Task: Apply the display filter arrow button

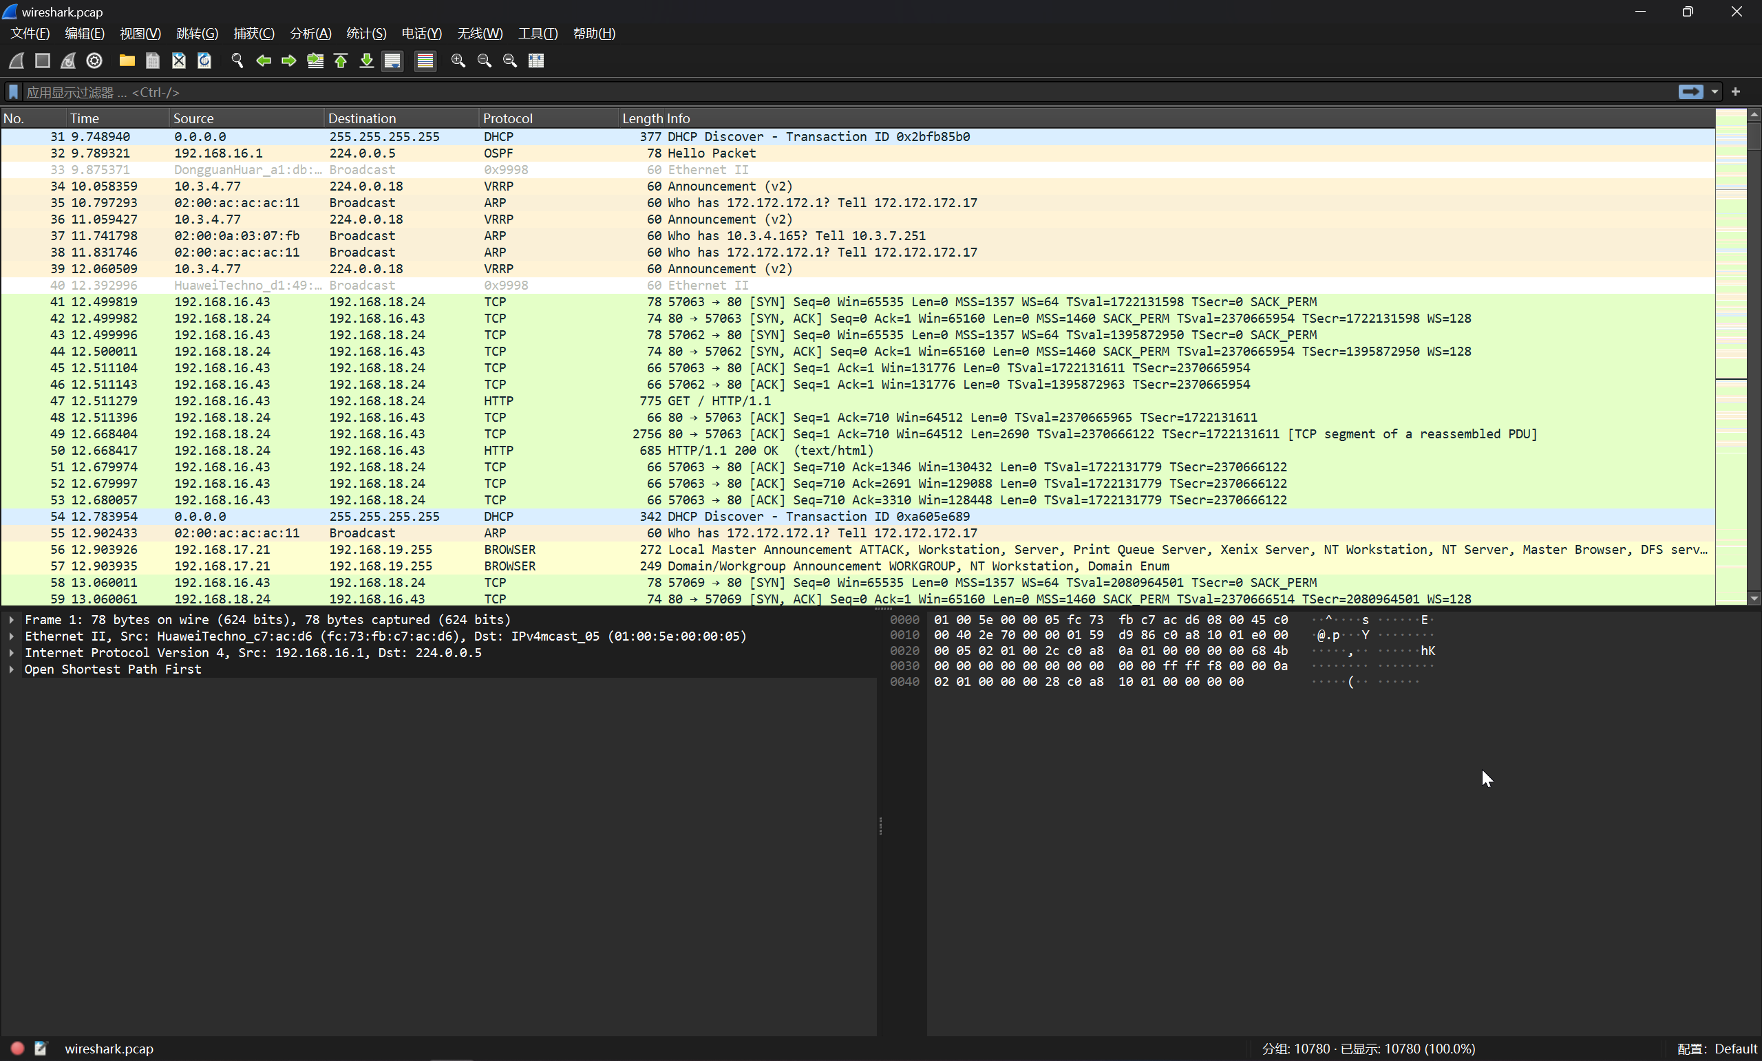Action: pyautogui.click(x=1690, y=92)
